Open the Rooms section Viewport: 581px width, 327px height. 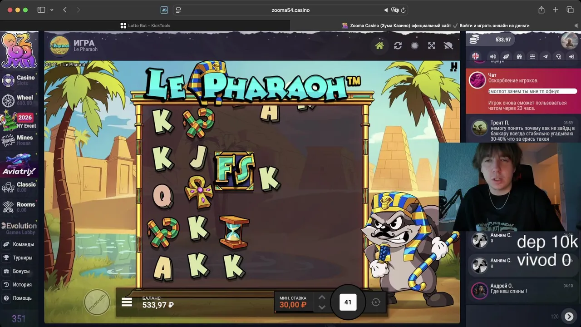point(19,207)
